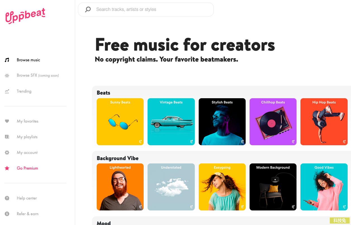Click the Trending chart icon

(7, 91)
